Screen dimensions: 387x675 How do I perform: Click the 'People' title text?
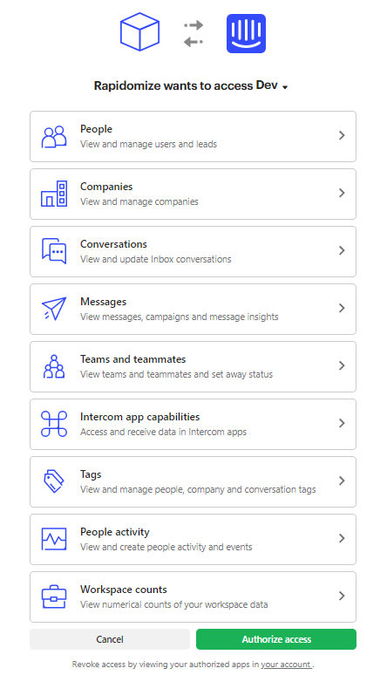97,129
